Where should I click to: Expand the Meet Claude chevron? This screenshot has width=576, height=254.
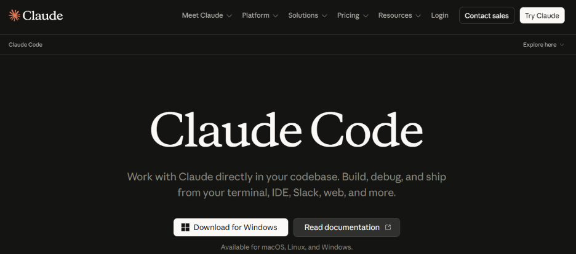[x=229, y=16]
